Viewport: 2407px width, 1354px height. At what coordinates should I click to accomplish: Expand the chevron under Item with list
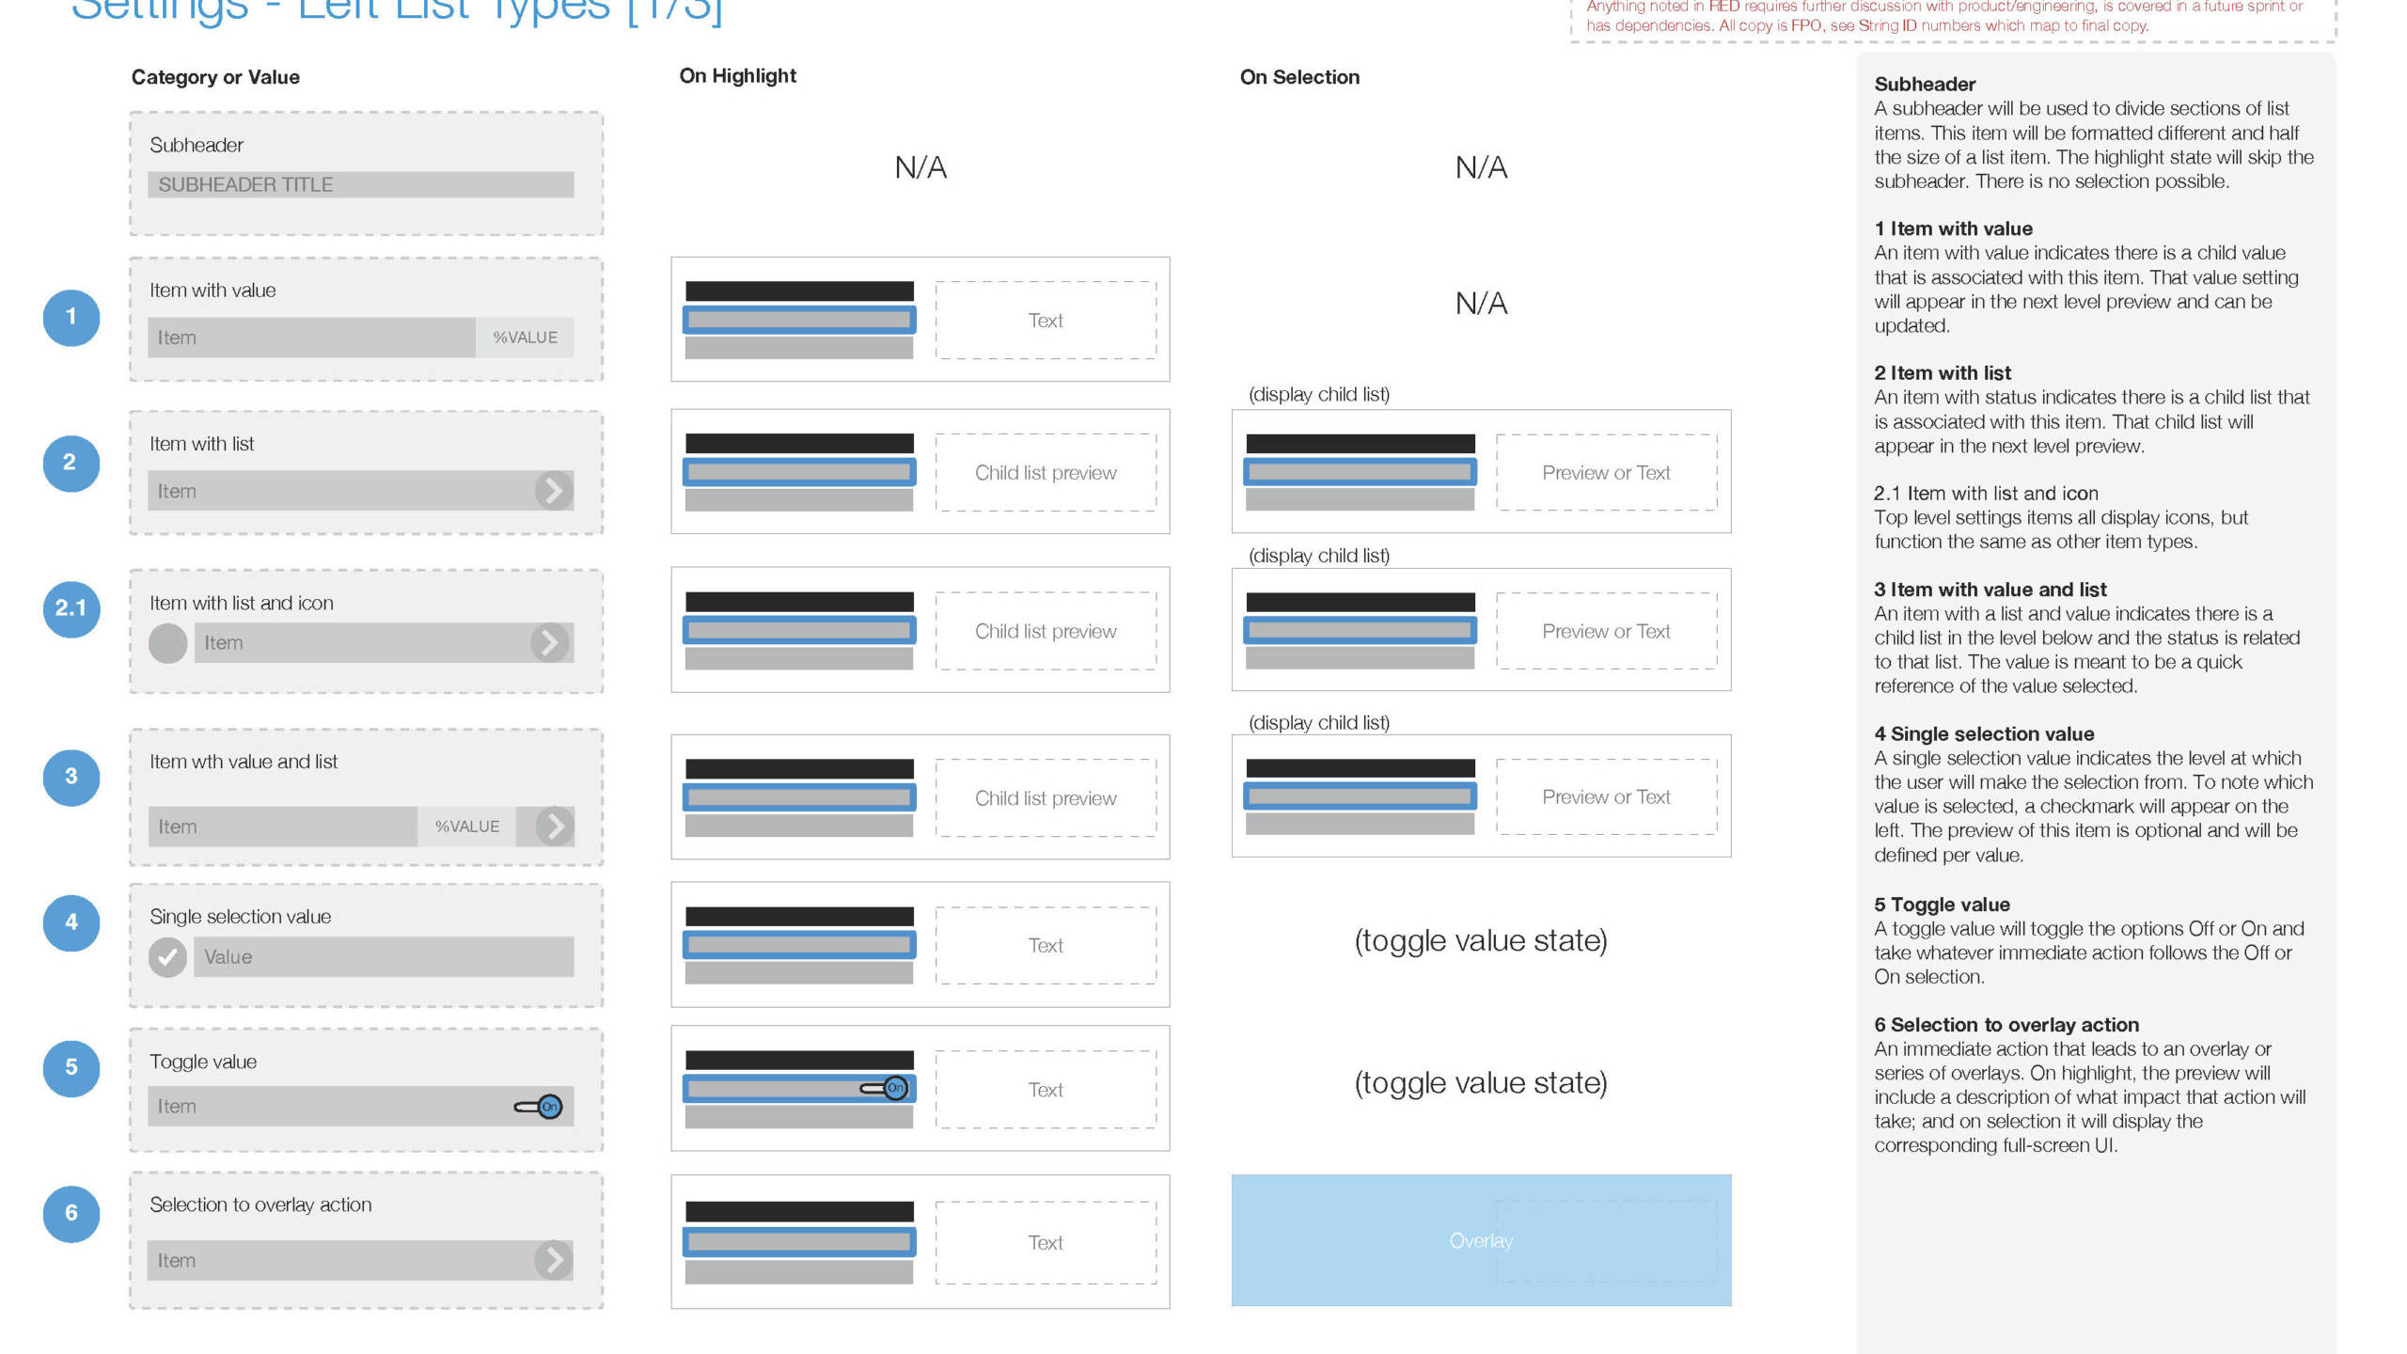[x=554, y=491]
